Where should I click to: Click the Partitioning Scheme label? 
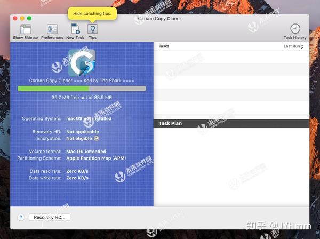(39, 158)
